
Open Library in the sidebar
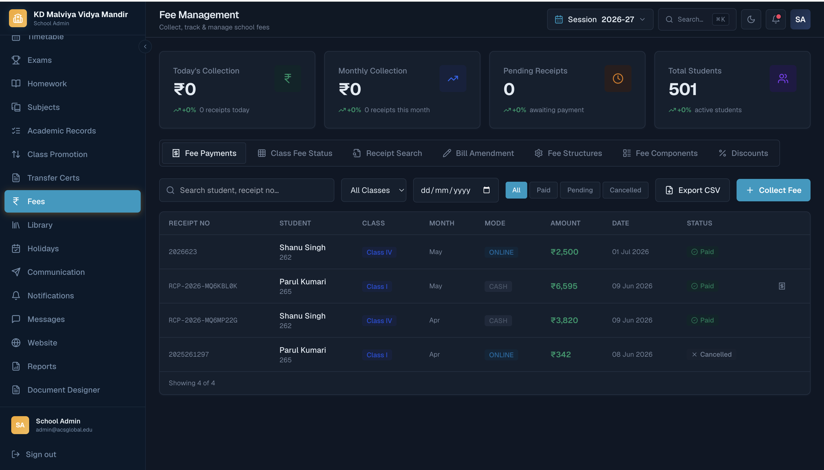click(x=72, y=225)
